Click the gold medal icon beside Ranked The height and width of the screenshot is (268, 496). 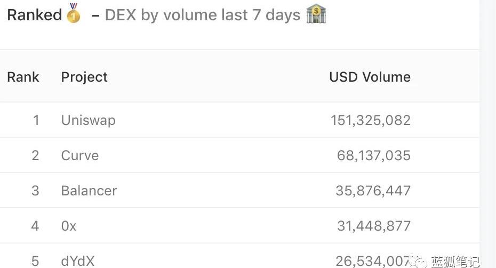pyautogui.click(x=74, y=14)
